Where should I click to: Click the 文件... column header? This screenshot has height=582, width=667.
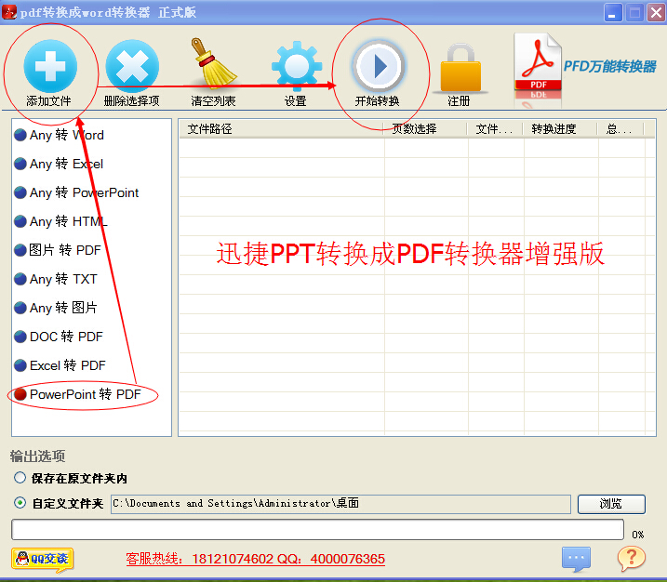tap(495, 129)
